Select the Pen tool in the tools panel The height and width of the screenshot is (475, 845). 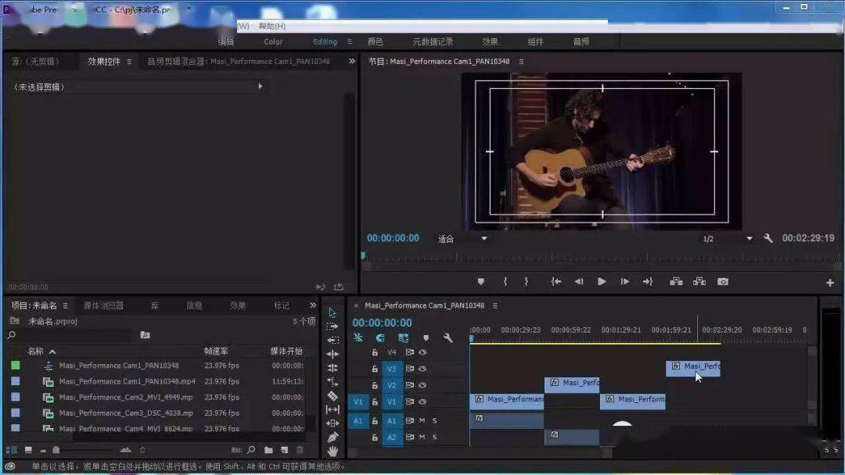(333, 437)
